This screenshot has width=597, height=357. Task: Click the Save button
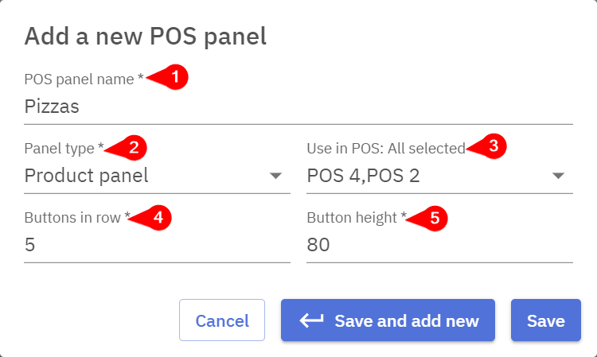tap(545, 320)
